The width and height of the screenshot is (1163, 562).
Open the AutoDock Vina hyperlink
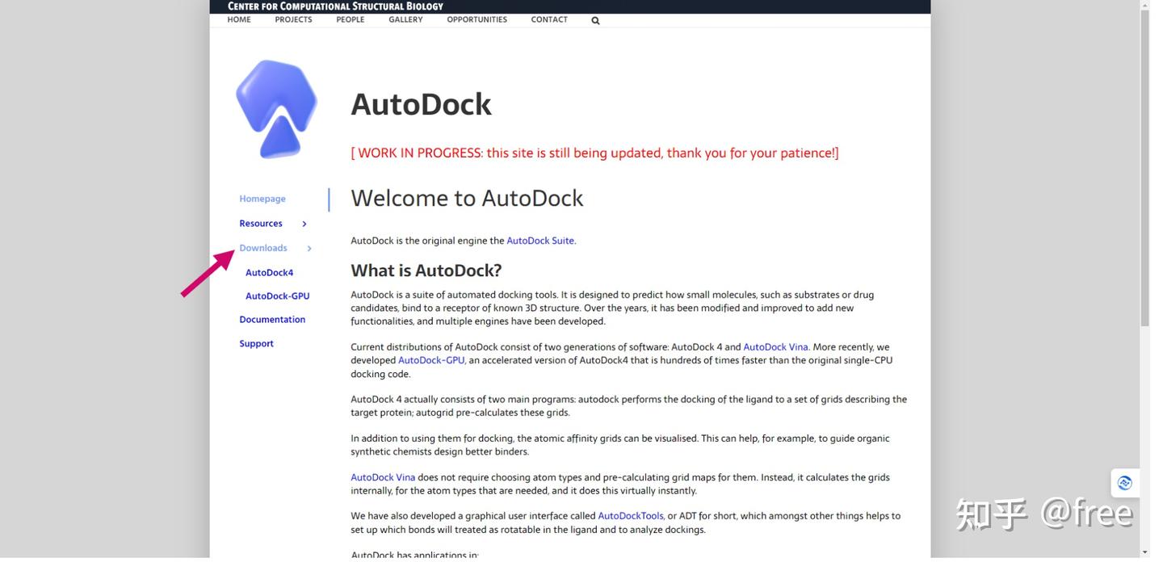[x=775, y=346]
